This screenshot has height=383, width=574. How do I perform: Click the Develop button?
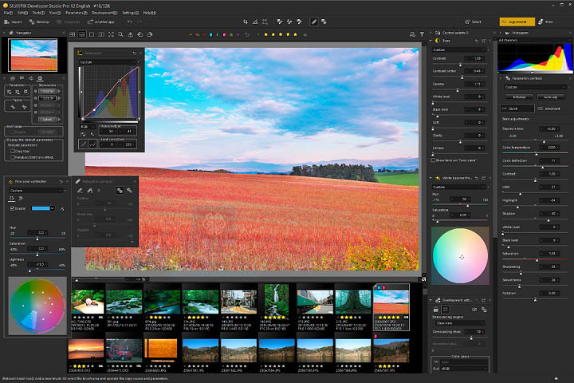tap(39, 22)
